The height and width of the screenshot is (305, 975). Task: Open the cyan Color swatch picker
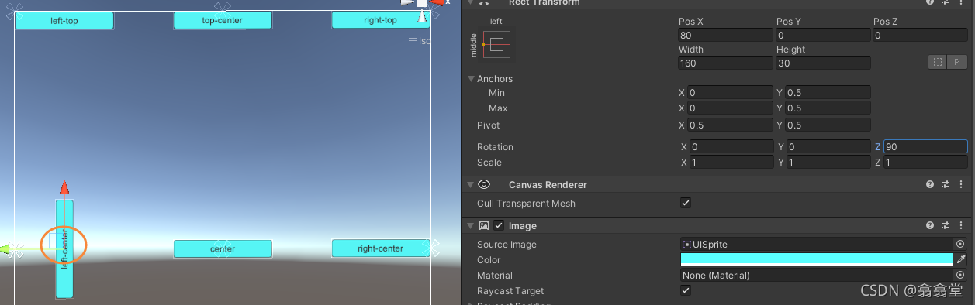[x=816, y=260]
